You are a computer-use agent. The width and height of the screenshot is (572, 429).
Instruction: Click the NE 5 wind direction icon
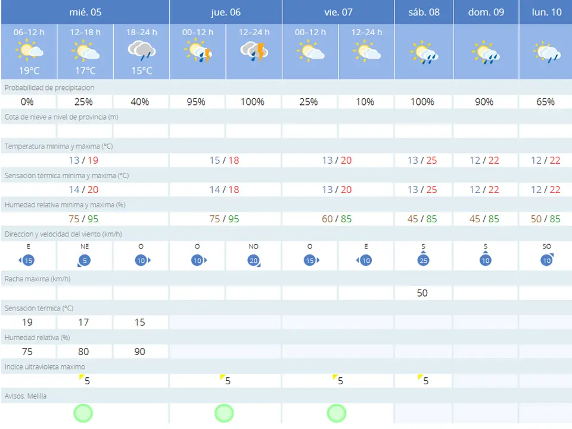click(x=84, y=261)
